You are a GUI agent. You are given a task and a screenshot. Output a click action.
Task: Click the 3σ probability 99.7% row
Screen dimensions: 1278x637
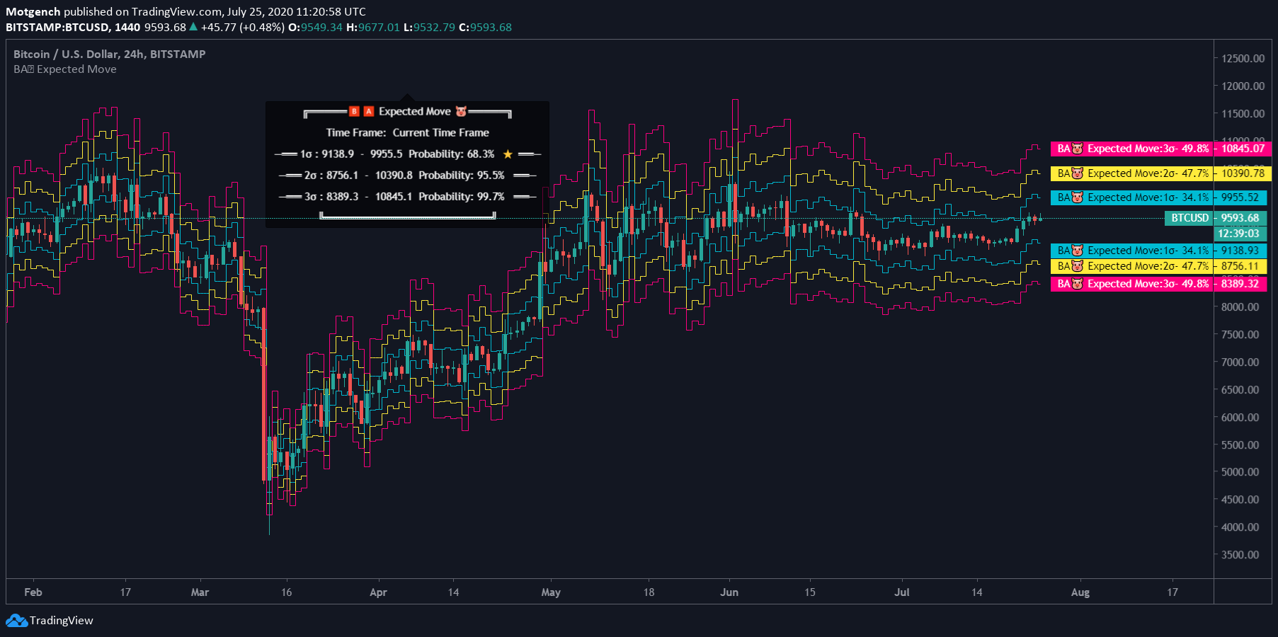(x=407, y=197)
